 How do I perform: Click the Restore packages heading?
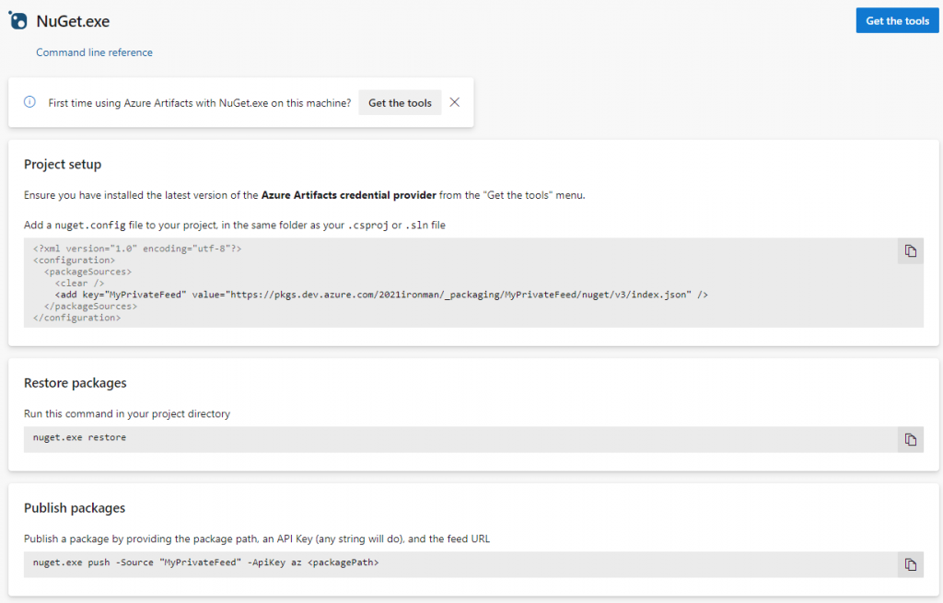coord(76,383)
